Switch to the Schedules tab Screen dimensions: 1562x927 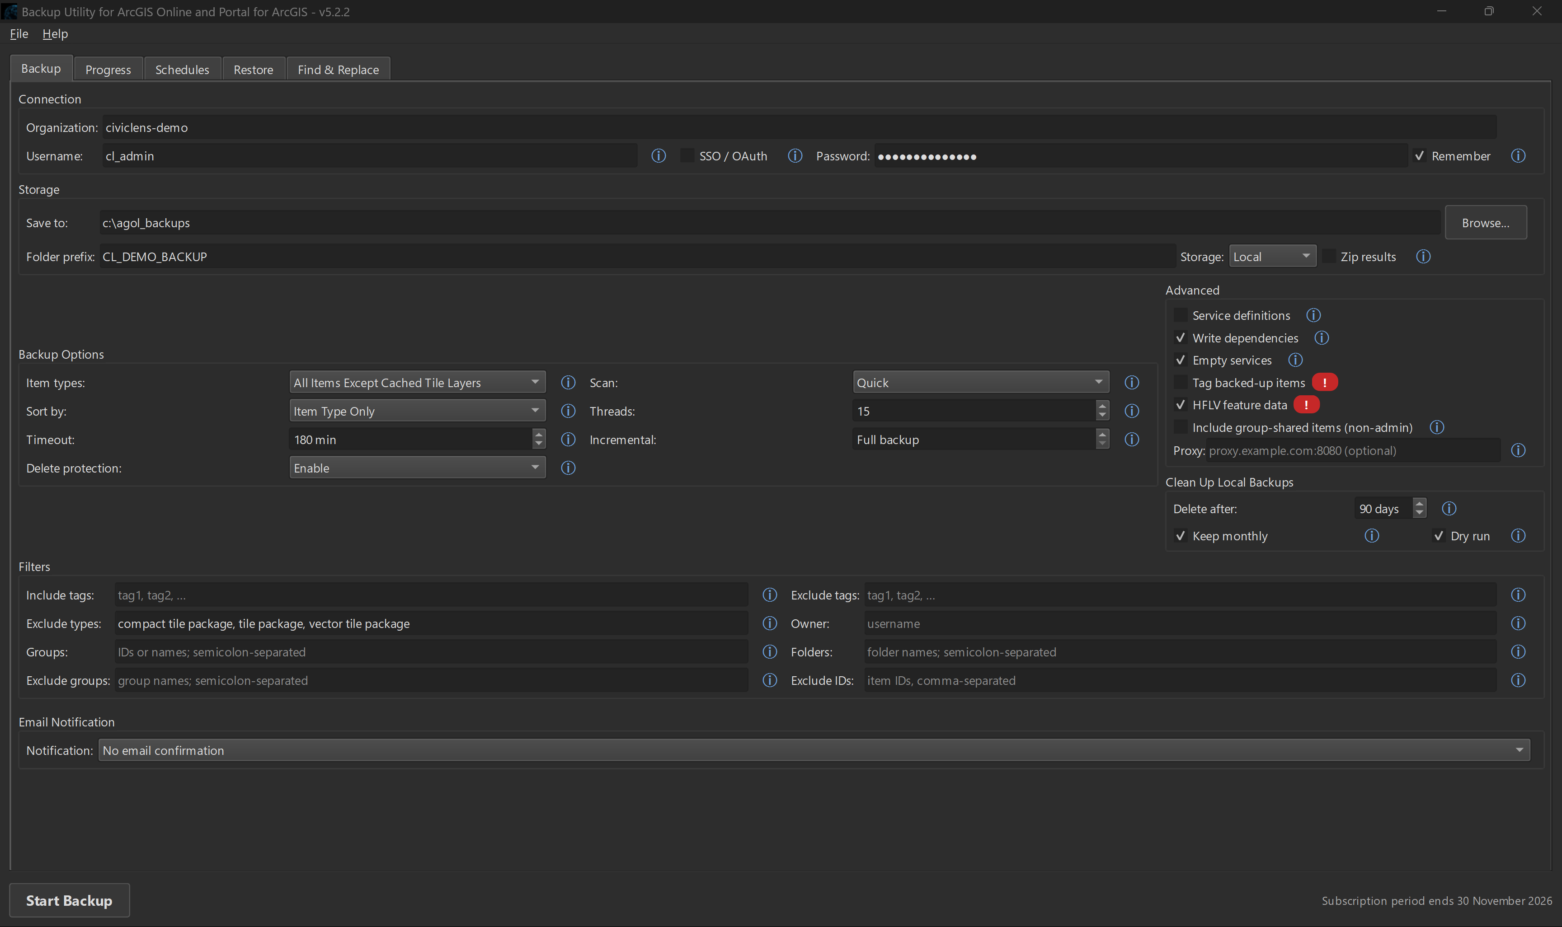[182, 69]
